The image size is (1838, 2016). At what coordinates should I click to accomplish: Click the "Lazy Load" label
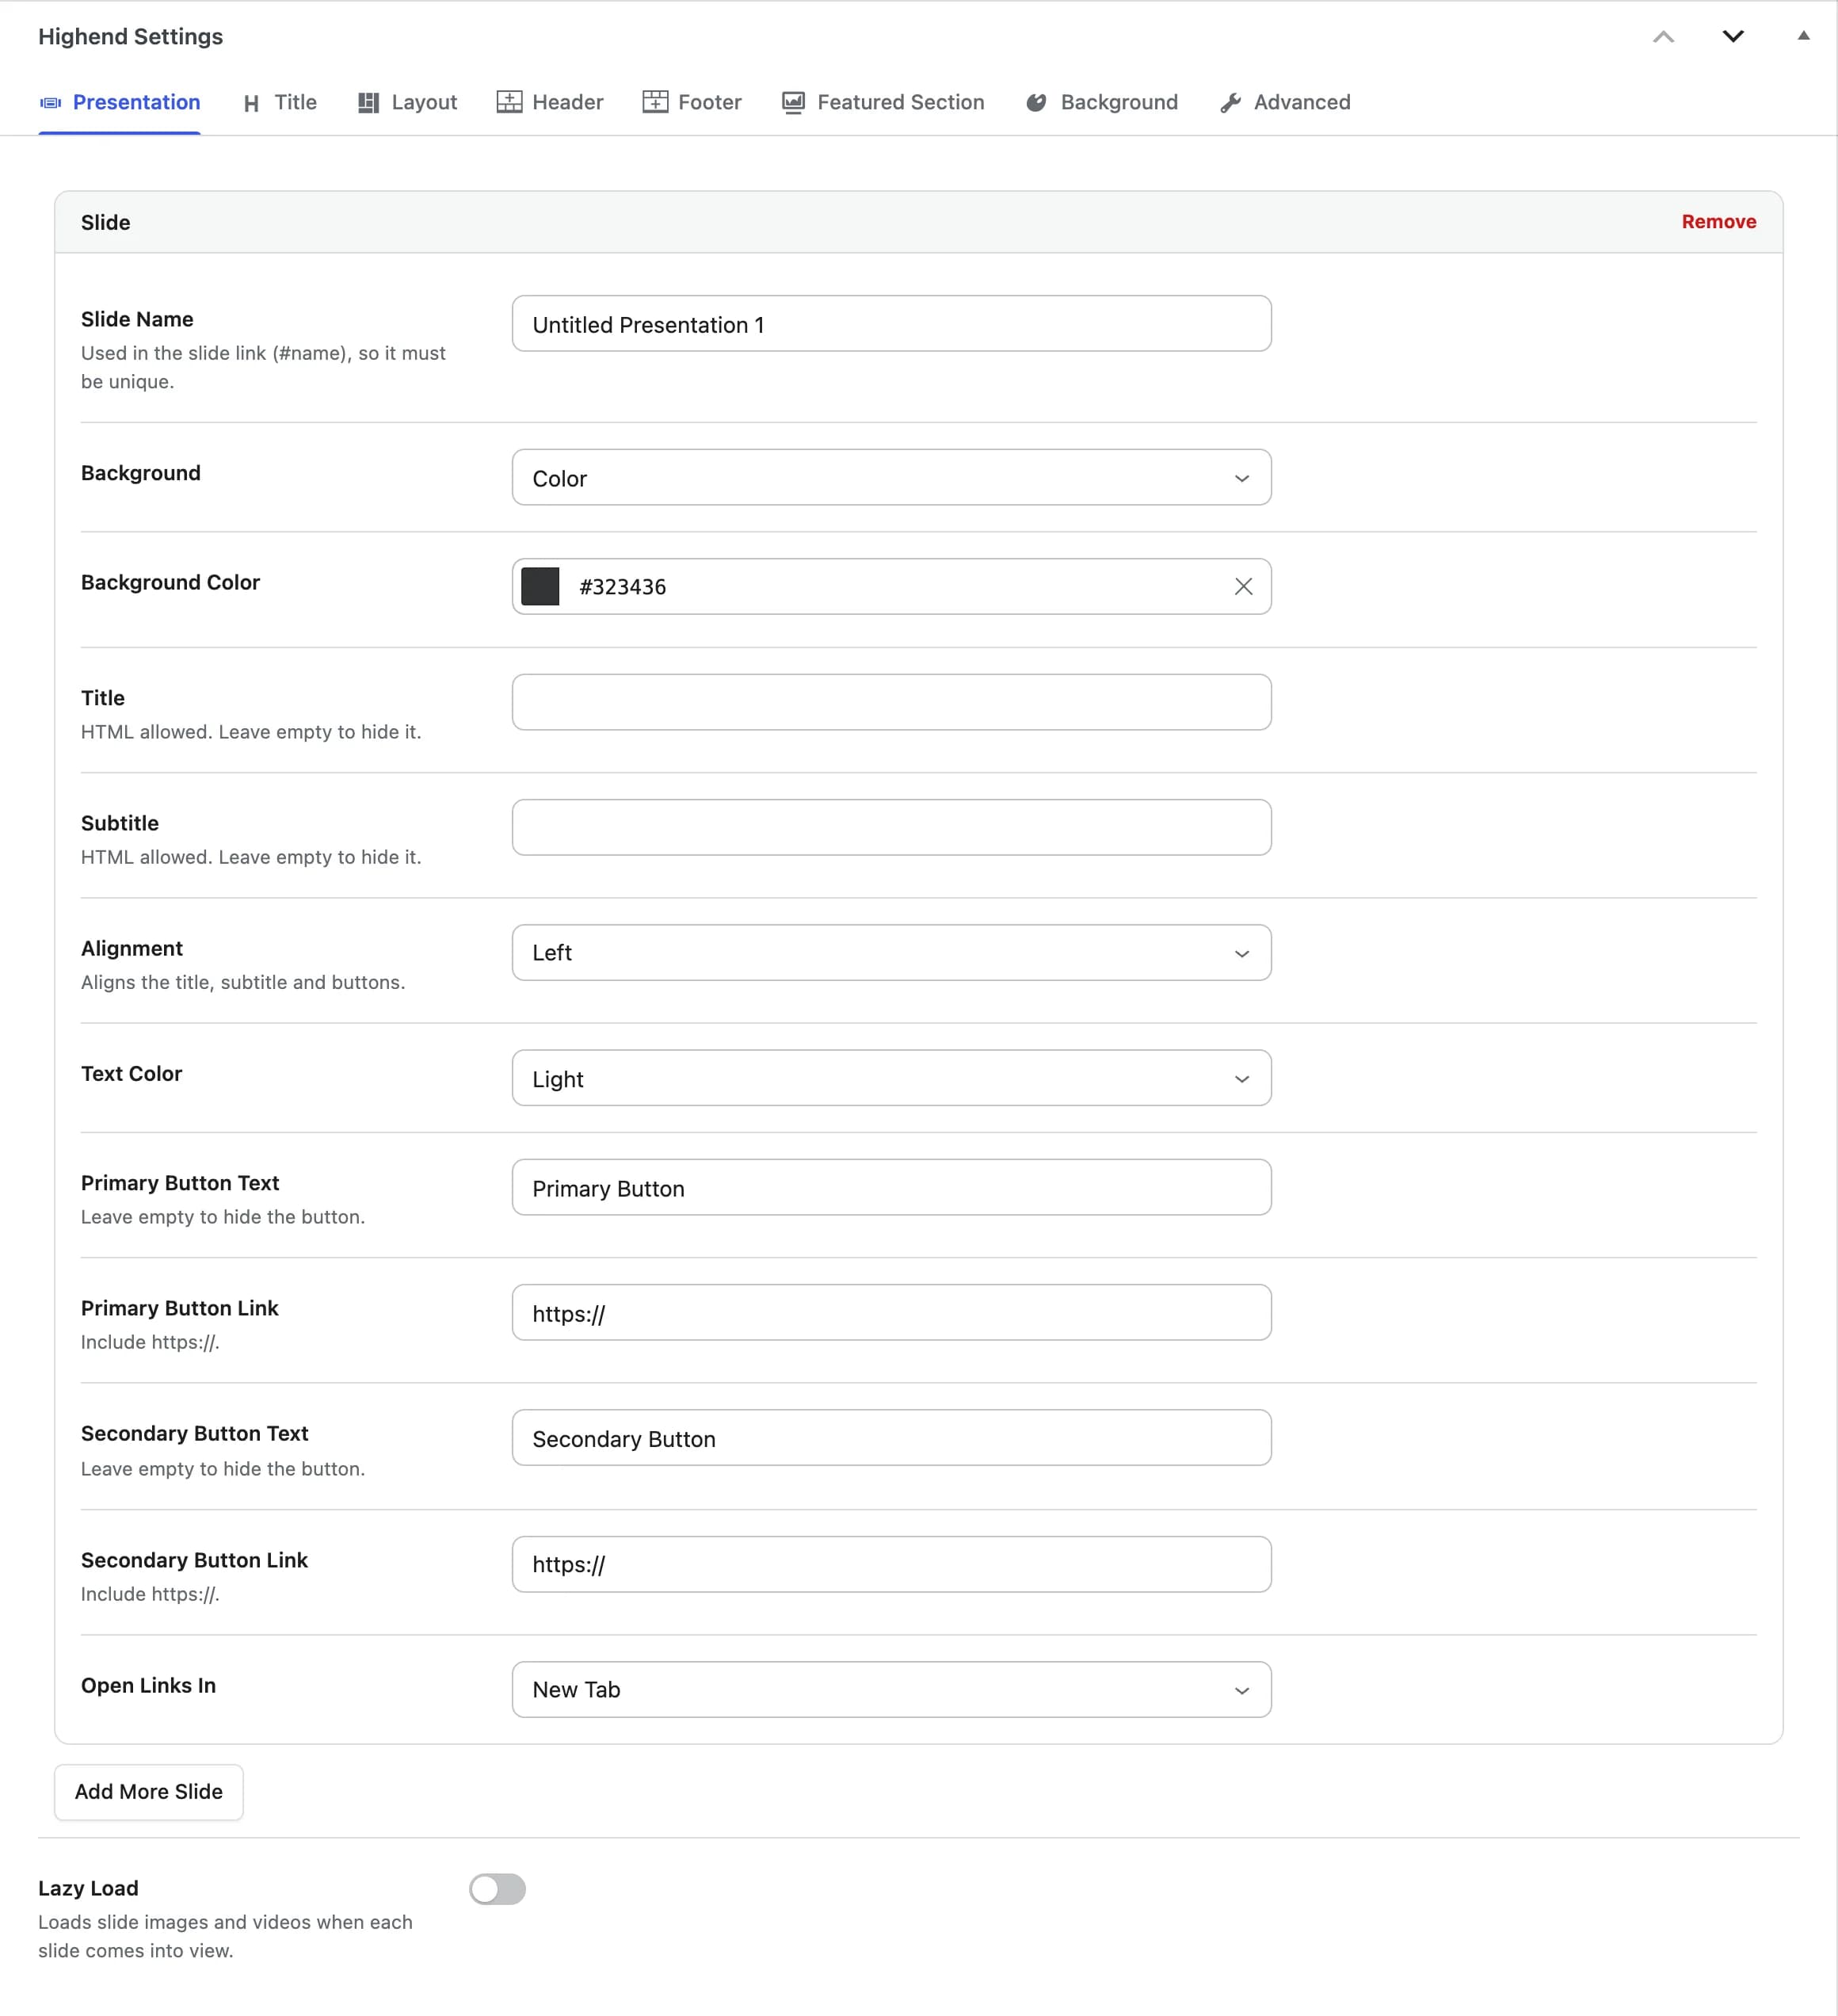(x=88, y=1888)
